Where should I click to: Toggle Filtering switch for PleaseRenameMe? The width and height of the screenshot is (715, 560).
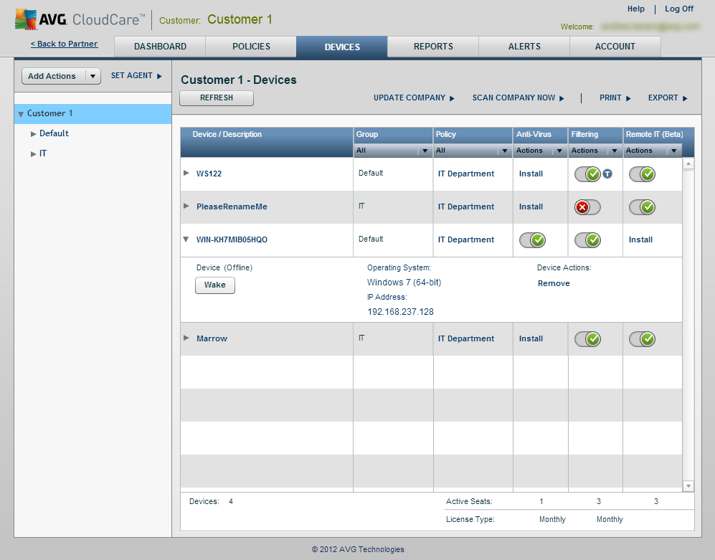point(587,207)
